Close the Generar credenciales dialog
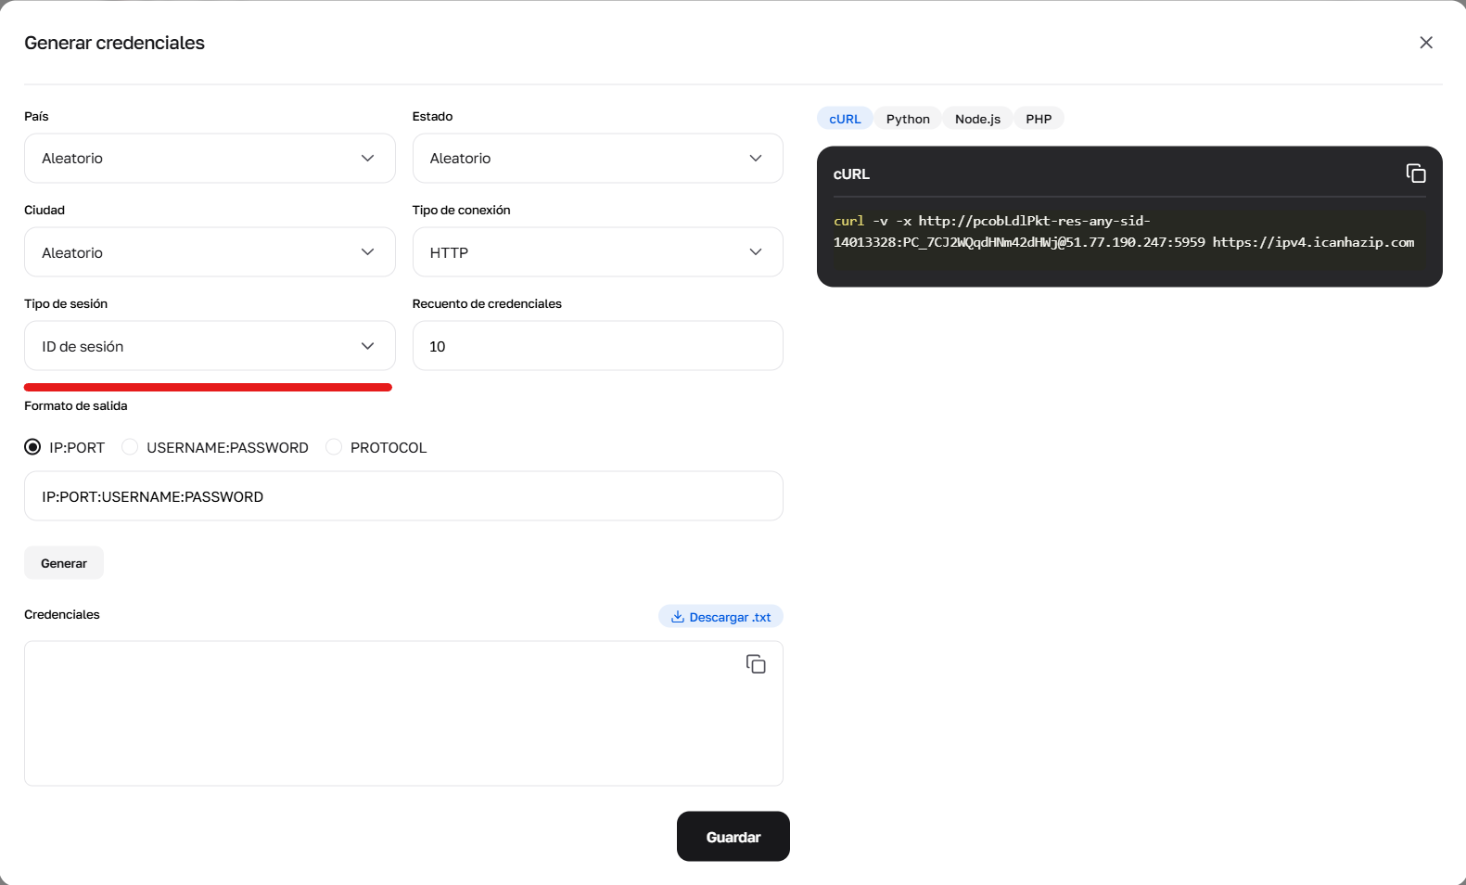The height and width of the screenshot is (885, 1466). pyautogui.click(x=1425, y=43)
